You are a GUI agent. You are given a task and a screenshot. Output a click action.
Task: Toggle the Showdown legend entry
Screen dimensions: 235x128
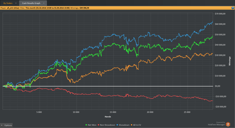click(x=123, y=125)
